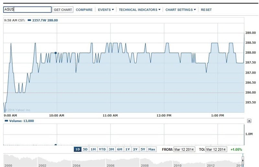Select the 3M time range
The width and height of the screenshot is (259, 167).
point(111,149)
